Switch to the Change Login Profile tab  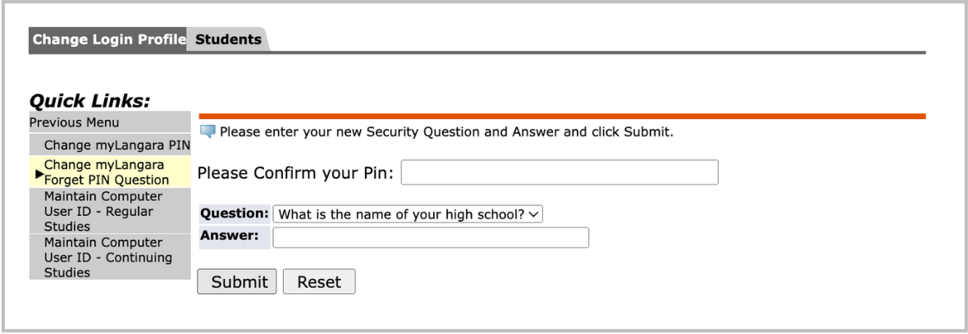pos(107,39)
